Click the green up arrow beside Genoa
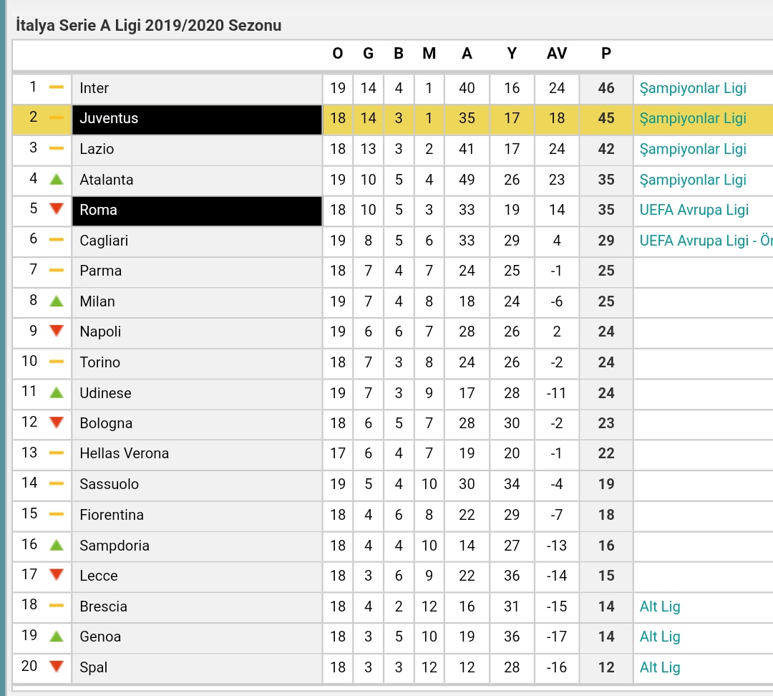This screenshot has width=773, height=696. click(x=57, y=637)
